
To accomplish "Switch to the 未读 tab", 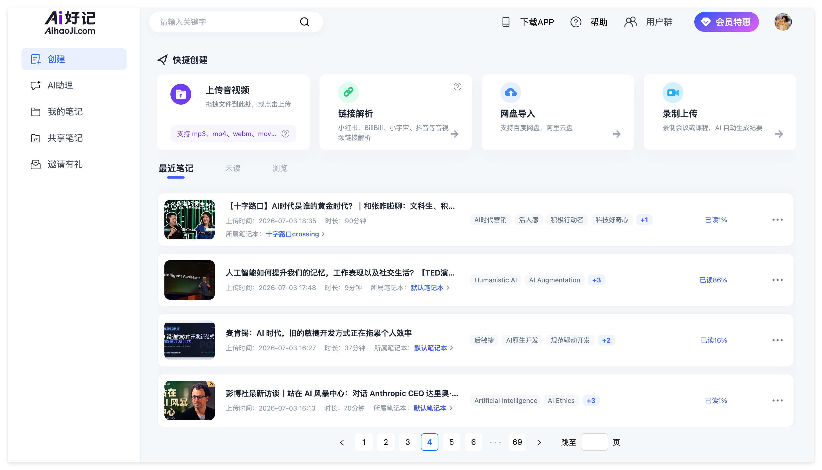I will [233, 168].
